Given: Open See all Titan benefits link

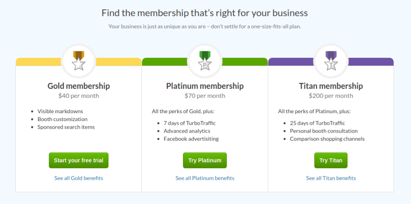Looking at the screenshot, I should (331, 178).
